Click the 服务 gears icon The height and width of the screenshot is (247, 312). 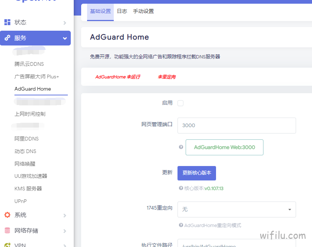(x=7, y=38)
